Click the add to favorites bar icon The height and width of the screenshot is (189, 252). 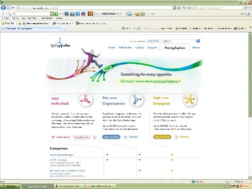pyautogui.click(x=20, y=23)
